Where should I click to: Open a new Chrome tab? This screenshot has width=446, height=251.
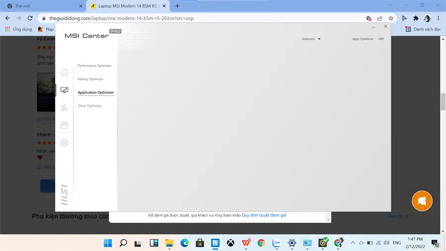coord(177,6)
